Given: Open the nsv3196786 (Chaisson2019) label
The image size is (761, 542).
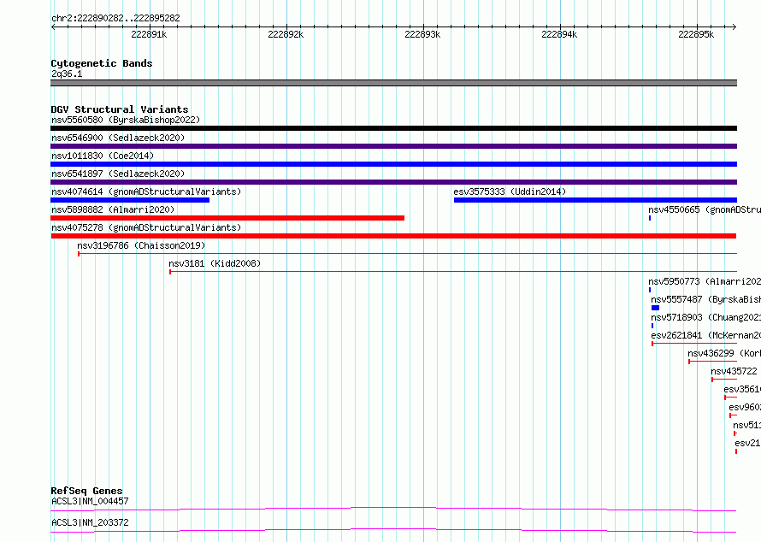Looking at the screenshot, I should (x=141, y=245).
